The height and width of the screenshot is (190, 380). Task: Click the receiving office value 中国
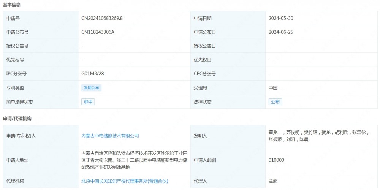pyautogui.click(x=273, y=88)
